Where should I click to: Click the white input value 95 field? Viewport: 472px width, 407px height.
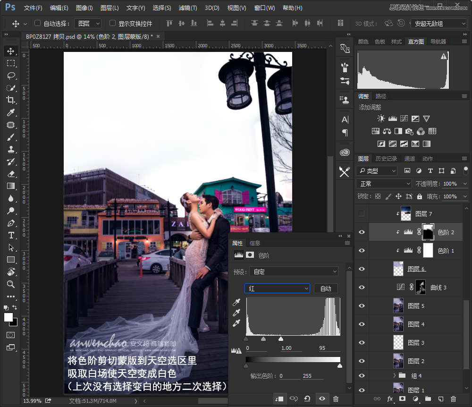(329, 348)
